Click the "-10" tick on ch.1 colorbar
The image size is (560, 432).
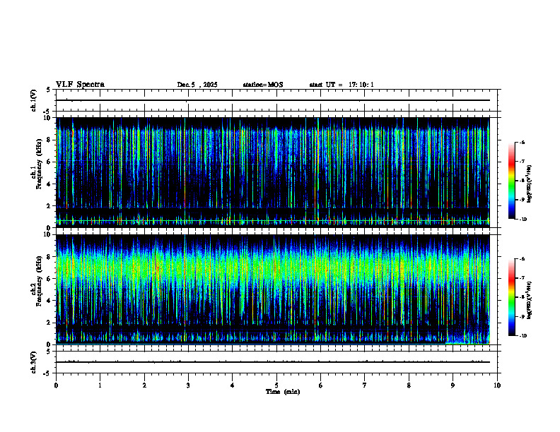point(523,220)
